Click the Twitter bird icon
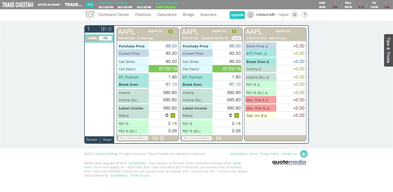Viewport: 393px width, 192px height. tap(303, 154)
